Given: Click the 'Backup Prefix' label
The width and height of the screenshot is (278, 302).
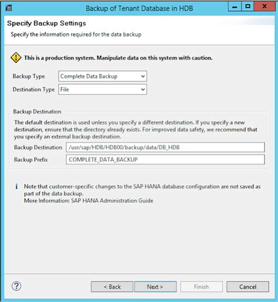Looking at the screenshot, I should click(x=31, y=160).
